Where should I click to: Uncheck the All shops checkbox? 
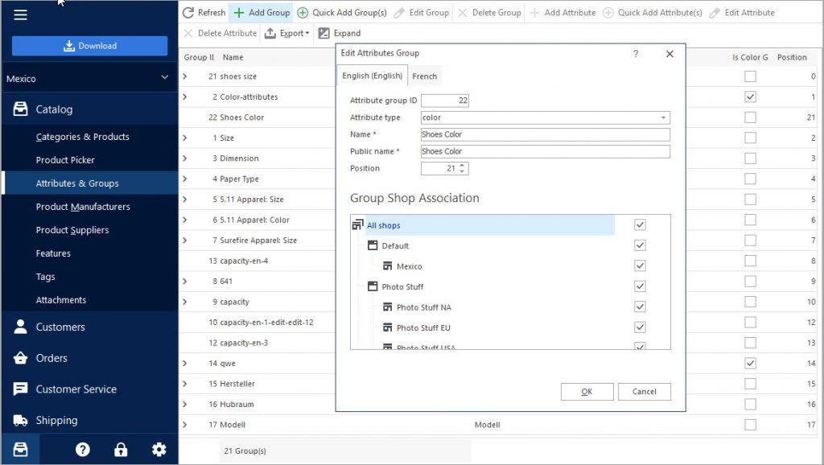(640, 225)
